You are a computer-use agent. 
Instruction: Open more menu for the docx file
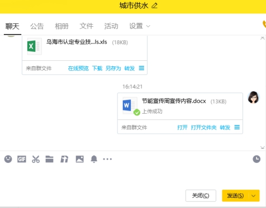tap(237, 127)
